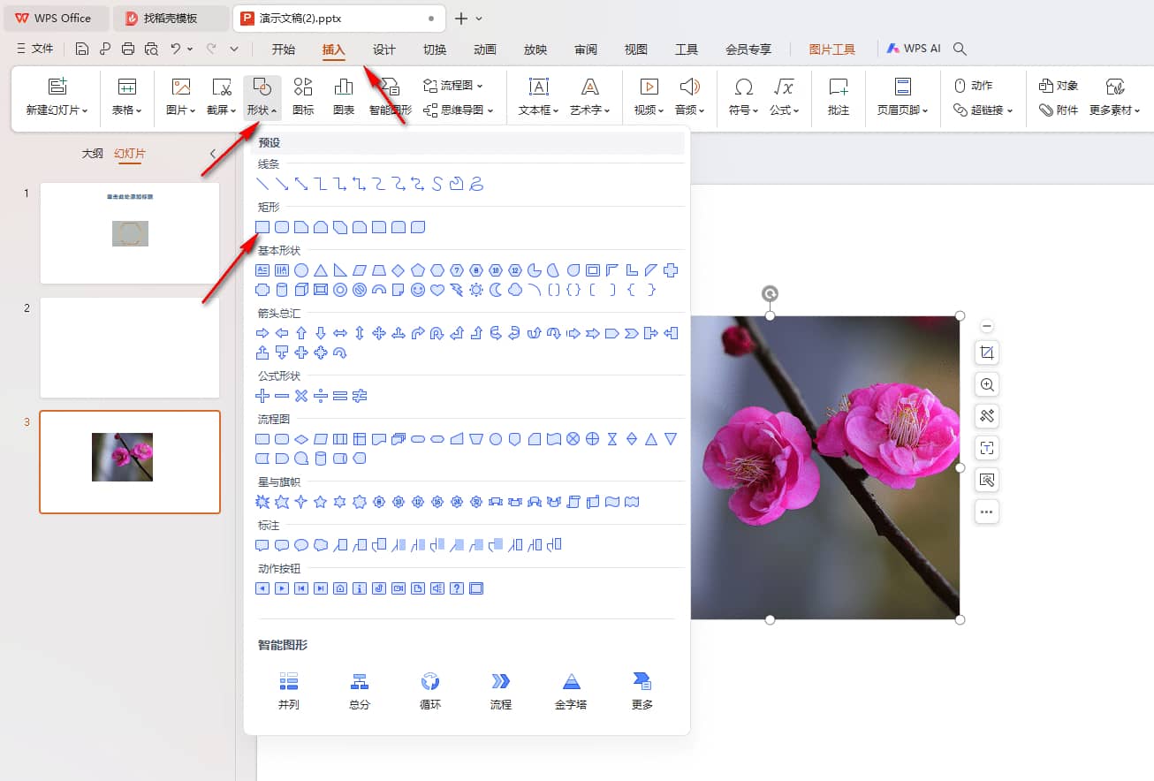1154x781 pixels.
Task: Click the 附件 attachment button
Action: pos(1059,110)
